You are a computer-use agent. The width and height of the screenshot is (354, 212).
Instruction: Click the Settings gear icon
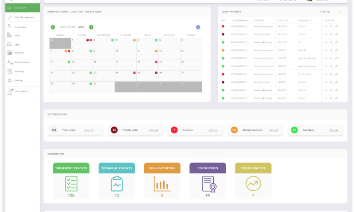pos(9,80)
